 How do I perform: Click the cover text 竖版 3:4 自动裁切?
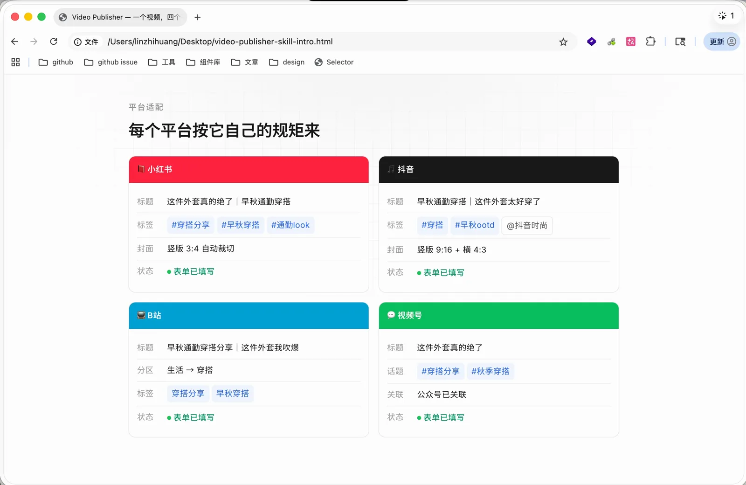tap(201, 249)
